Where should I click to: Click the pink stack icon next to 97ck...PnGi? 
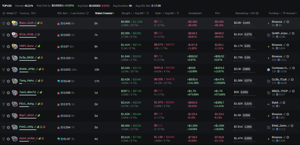click(38, 34)
